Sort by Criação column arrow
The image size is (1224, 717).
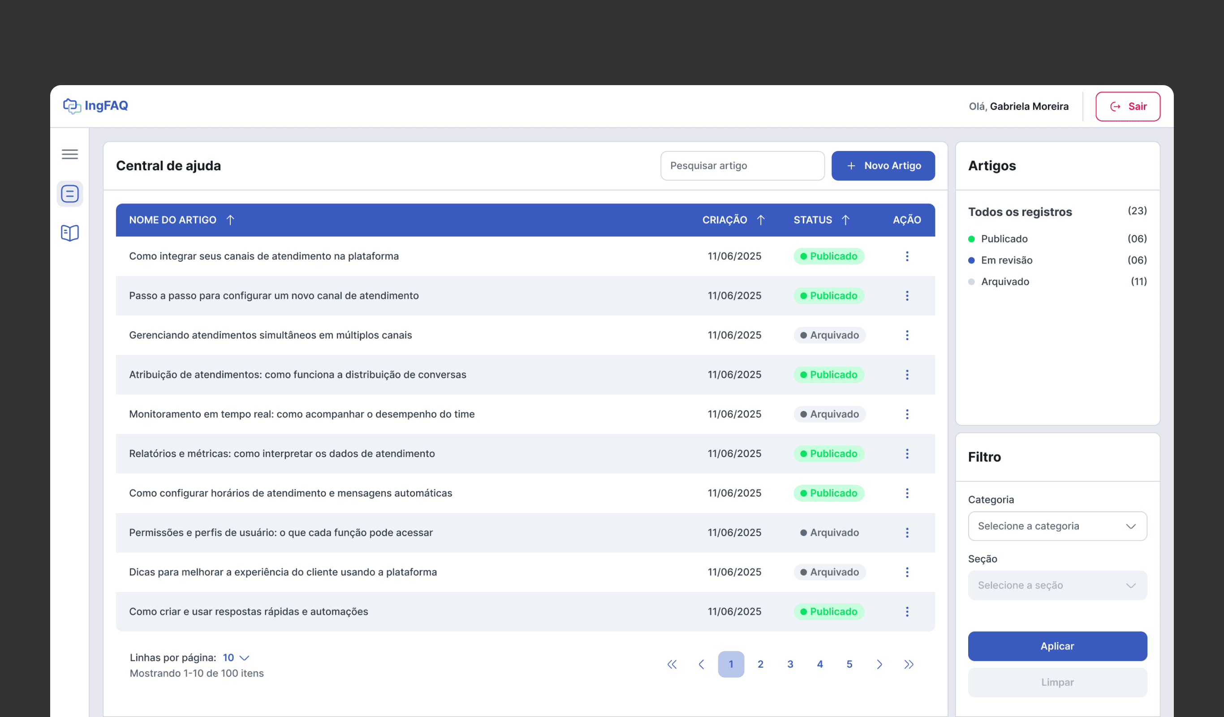pyautogui.click(x=760, y=220)
